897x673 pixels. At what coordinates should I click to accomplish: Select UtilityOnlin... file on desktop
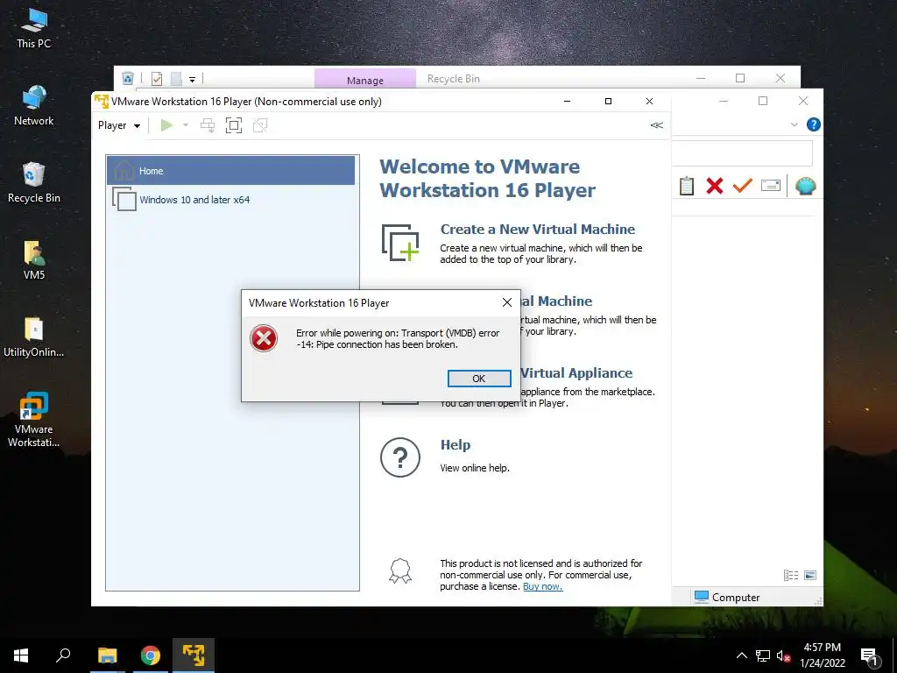[x=34, y=337]
